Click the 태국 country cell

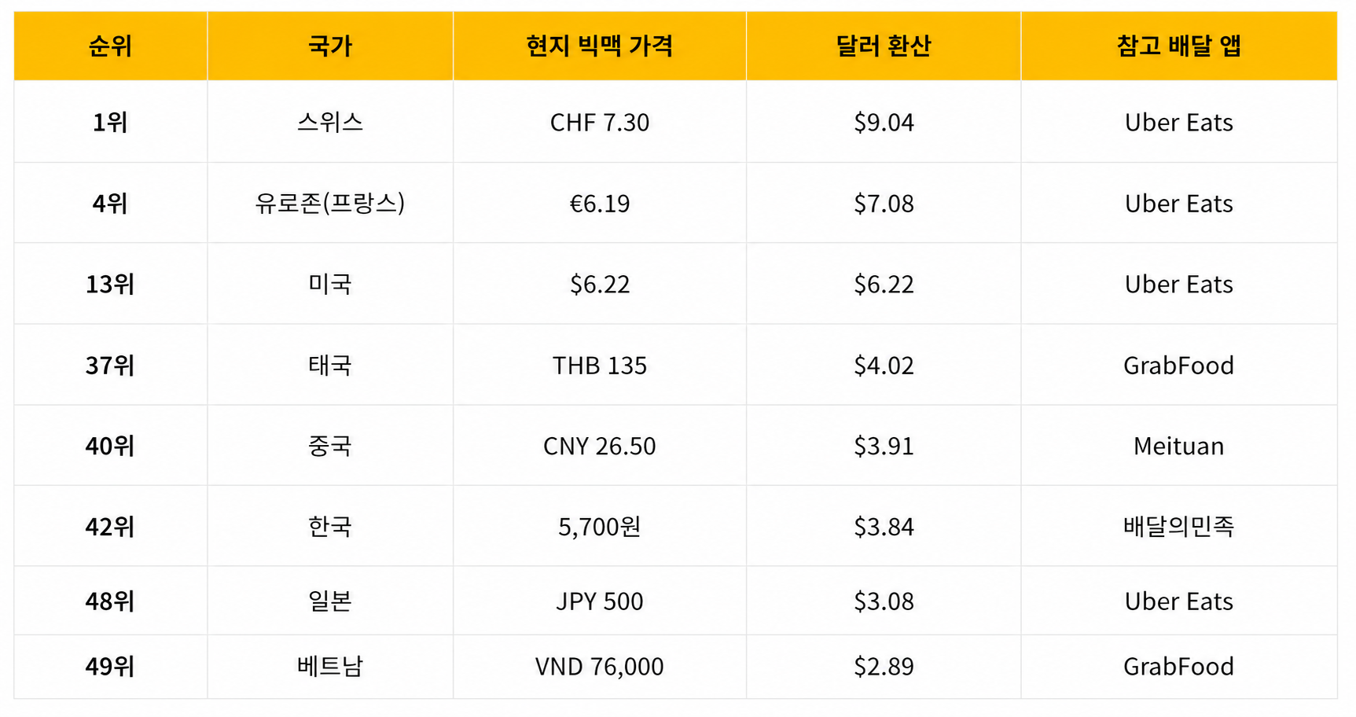click(330, 365)
